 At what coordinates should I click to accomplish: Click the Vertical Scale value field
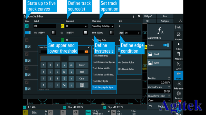(x=159, y=91)
